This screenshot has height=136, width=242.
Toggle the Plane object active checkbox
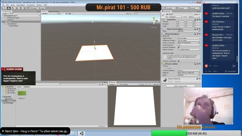pos(167,14)
